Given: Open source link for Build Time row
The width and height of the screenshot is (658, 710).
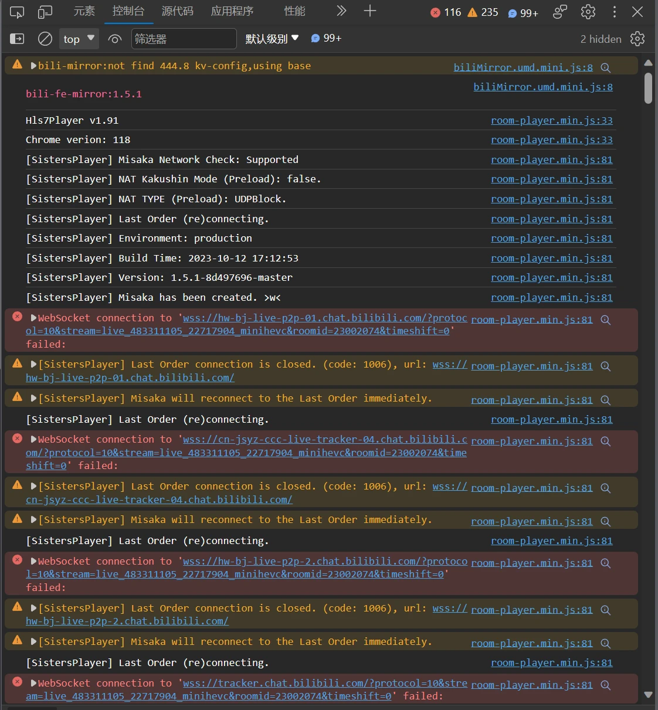Looking at the screenshot, I should [x=552, y=258].
